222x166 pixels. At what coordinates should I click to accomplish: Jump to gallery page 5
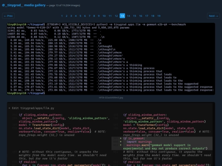(80, 16)
